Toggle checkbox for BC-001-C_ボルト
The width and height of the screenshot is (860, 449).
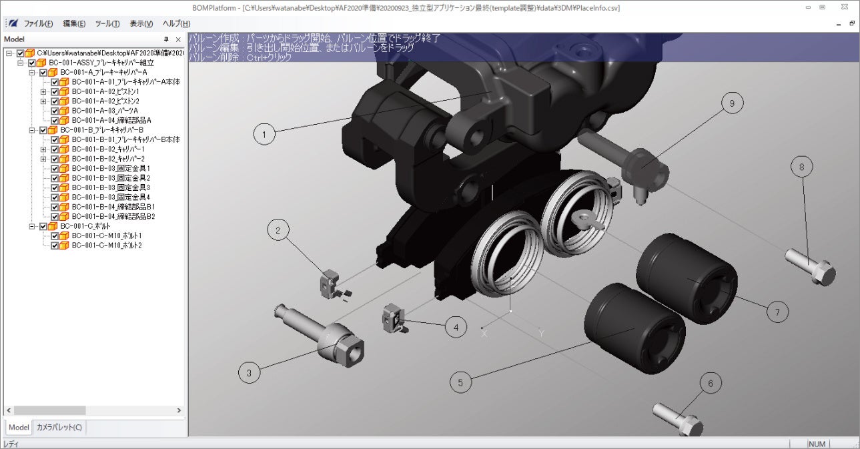pyautogui.click(x=43, y=227)
